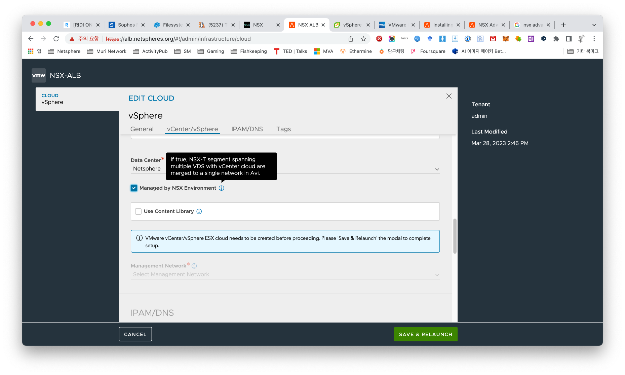
Task: Click the browser back arrow
Action: [31, 39]
